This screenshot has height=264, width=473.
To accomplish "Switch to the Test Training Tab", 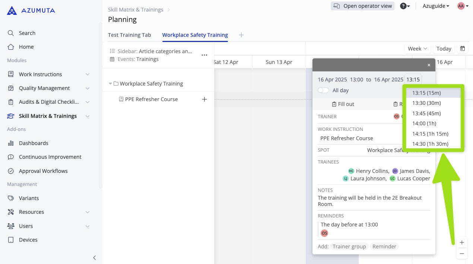I will 129,35.
